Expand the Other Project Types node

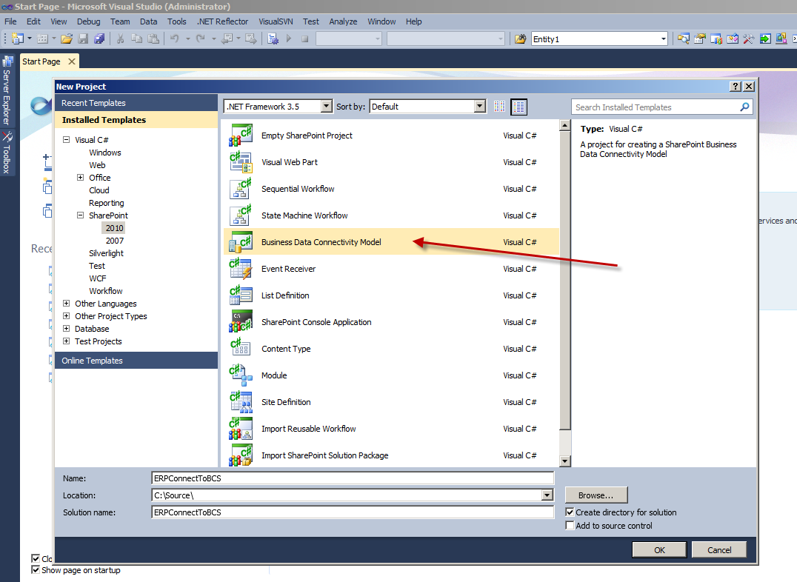(66, 315)
